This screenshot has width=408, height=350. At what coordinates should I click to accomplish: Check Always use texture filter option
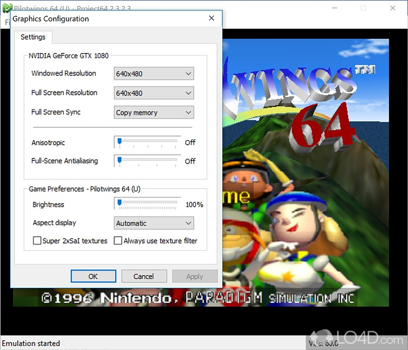click(118, 240)
